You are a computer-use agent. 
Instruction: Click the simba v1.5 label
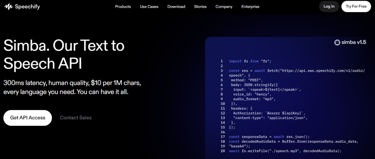click(354, 42)
